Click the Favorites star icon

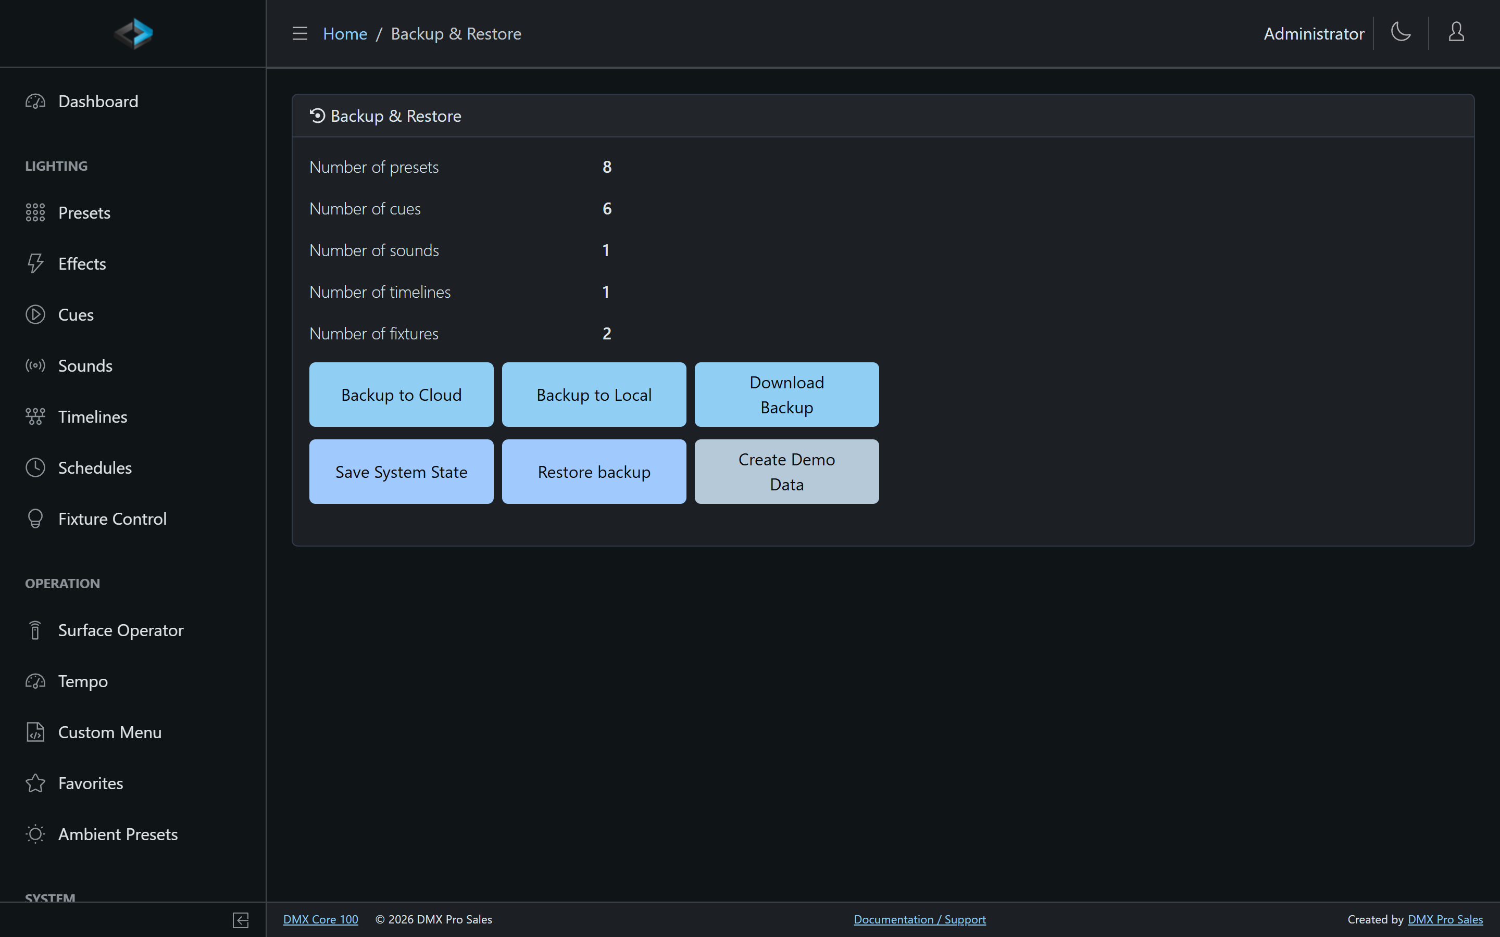coord(35,783)
